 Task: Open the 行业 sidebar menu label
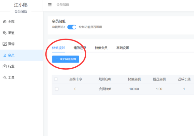point(11,66)
